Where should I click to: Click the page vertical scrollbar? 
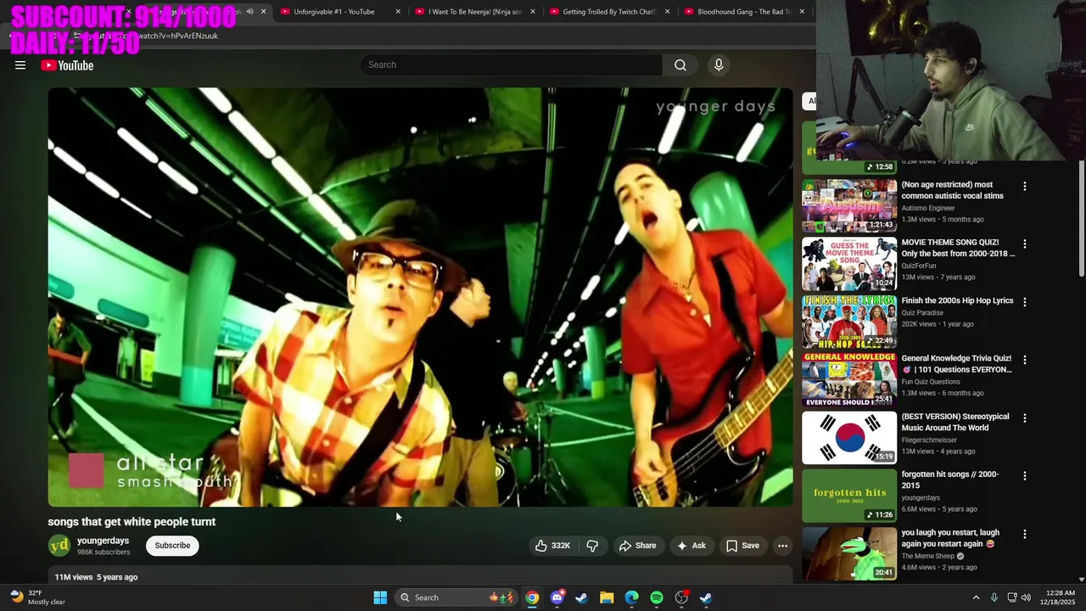click(x=1081, y=217)
